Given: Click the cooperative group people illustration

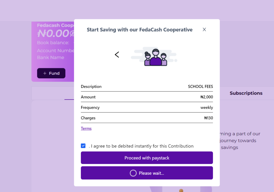Looking at the screenshot, I should (x=155, y=57).
